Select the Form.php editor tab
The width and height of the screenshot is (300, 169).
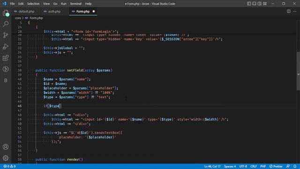coord(83,11)
